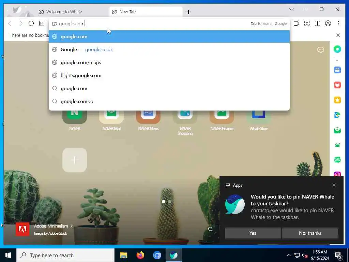Start the screen capture tool
349x262 pixels.
(307, 24)
